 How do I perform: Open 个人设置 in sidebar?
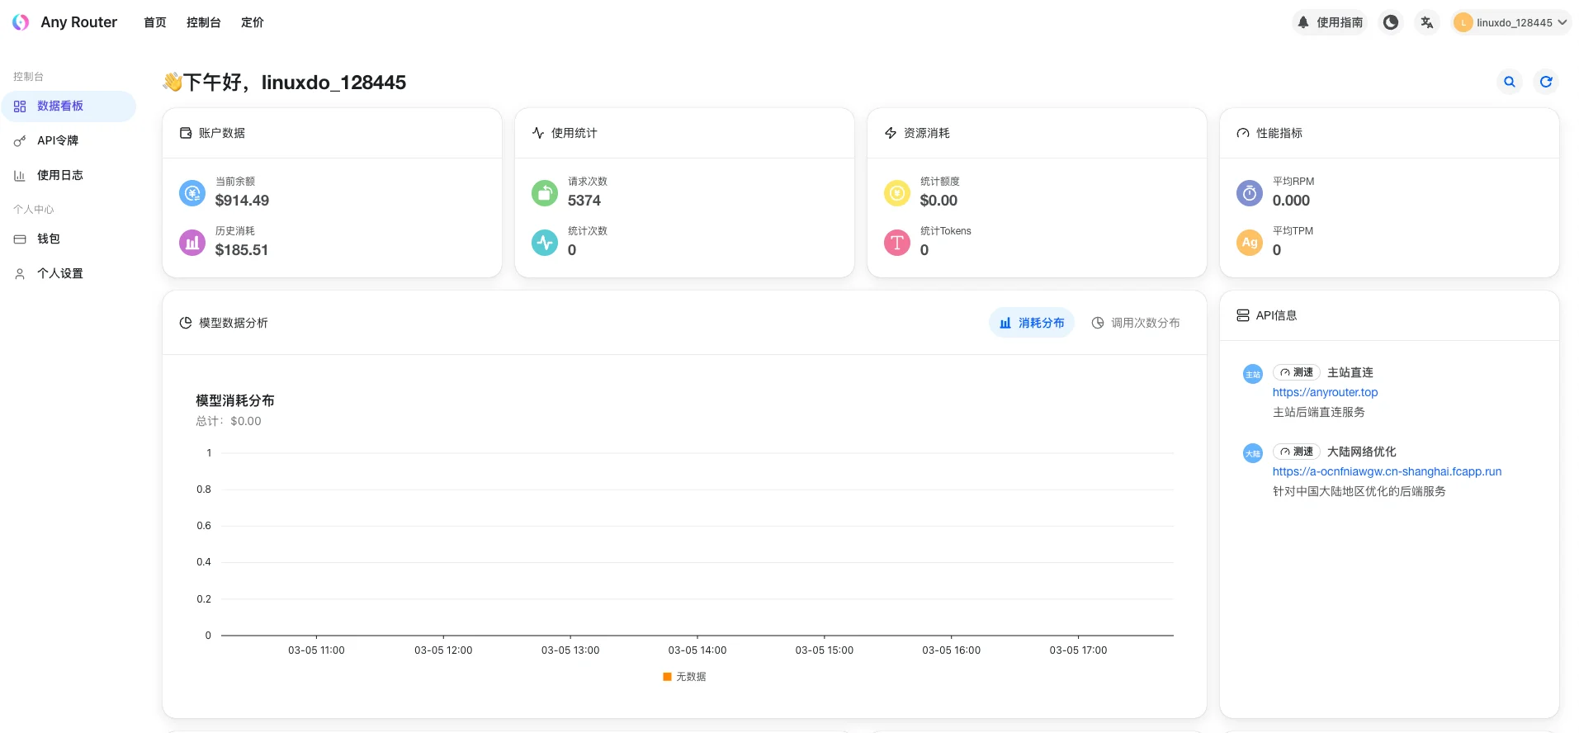coord(59,273)
